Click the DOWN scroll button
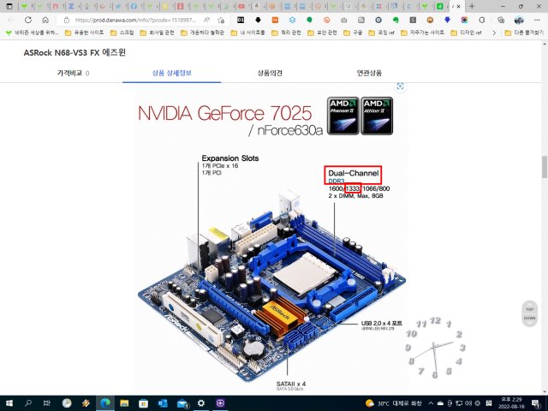This screenshot has width=548, height=411. (x=529, y=318)
